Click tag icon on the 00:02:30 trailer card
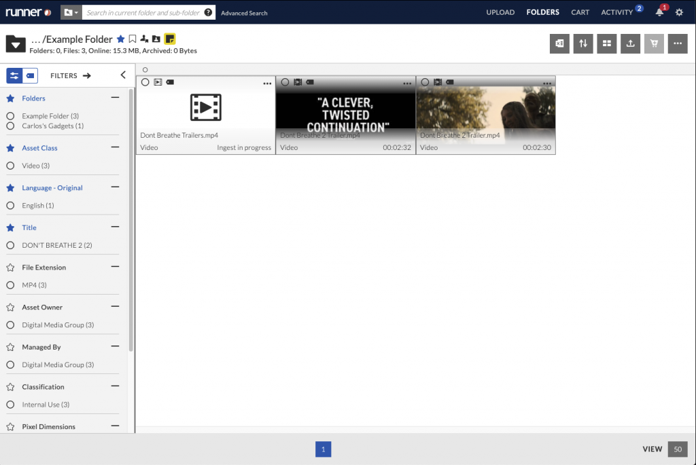 [450, 82]
